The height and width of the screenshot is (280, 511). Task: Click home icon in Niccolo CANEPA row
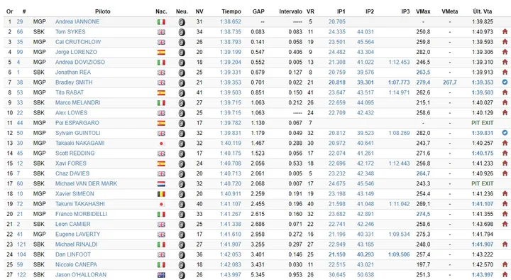[x=505, y=264]
